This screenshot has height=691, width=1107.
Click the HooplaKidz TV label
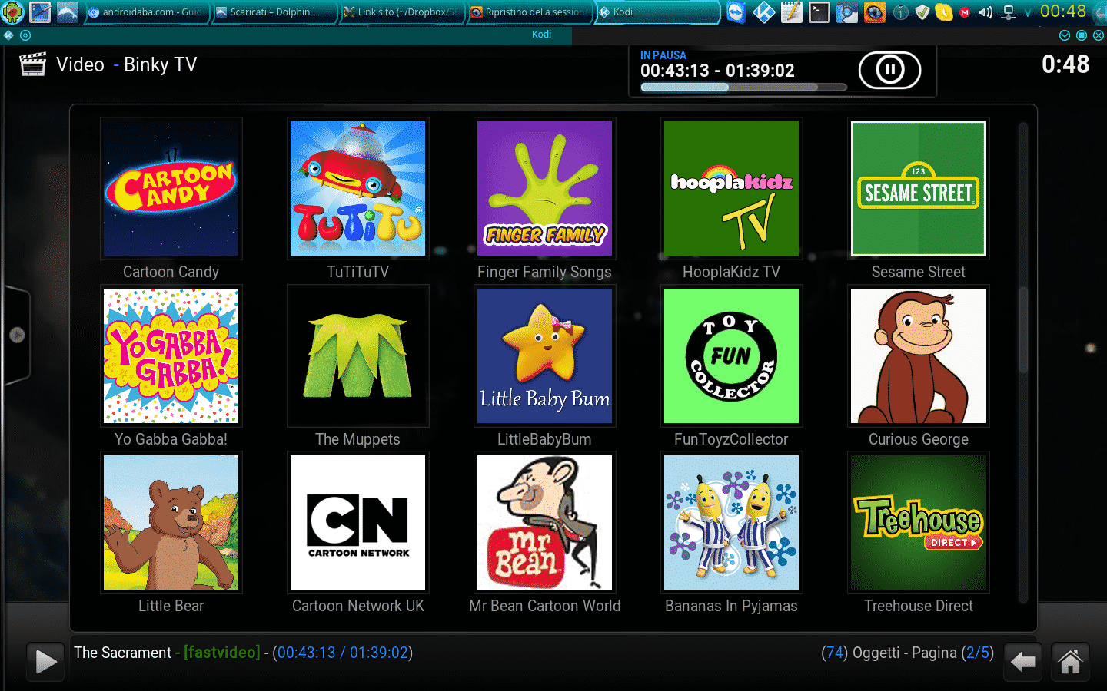pyautogui.click(x=731, y=272)
